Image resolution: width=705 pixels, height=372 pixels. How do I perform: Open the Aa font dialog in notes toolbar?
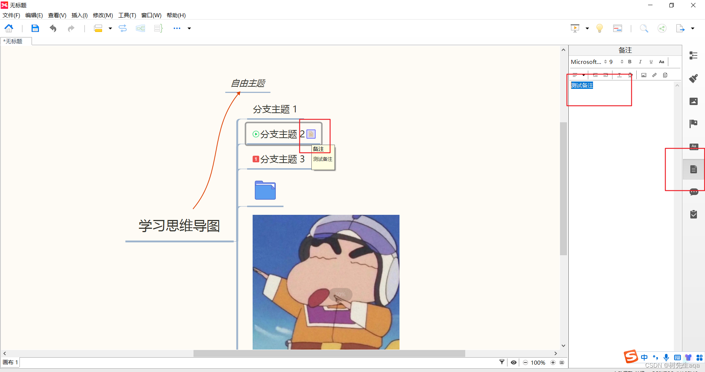coord(662,62)
